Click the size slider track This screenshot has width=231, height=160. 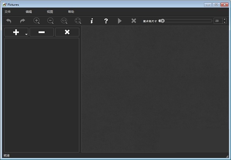pyautogui.click(x=185, y=21)
